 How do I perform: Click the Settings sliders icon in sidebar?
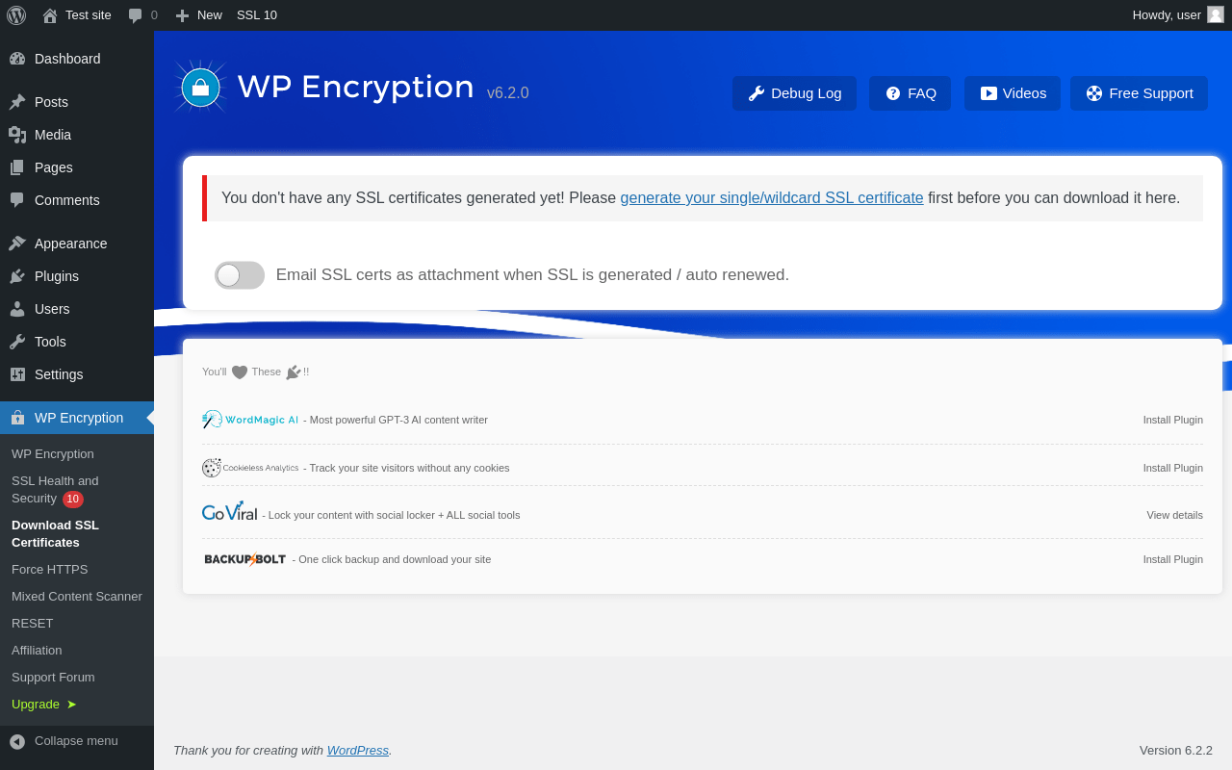click(17, 374)
